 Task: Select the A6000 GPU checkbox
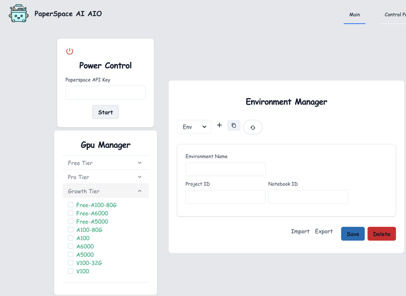click(x=70, y=246)
